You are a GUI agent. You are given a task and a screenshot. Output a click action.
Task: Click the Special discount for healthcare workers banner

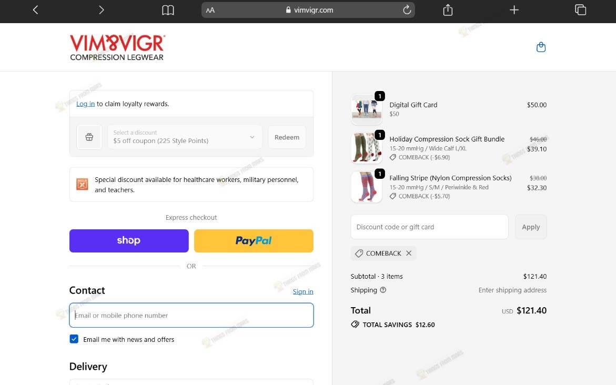191,185
